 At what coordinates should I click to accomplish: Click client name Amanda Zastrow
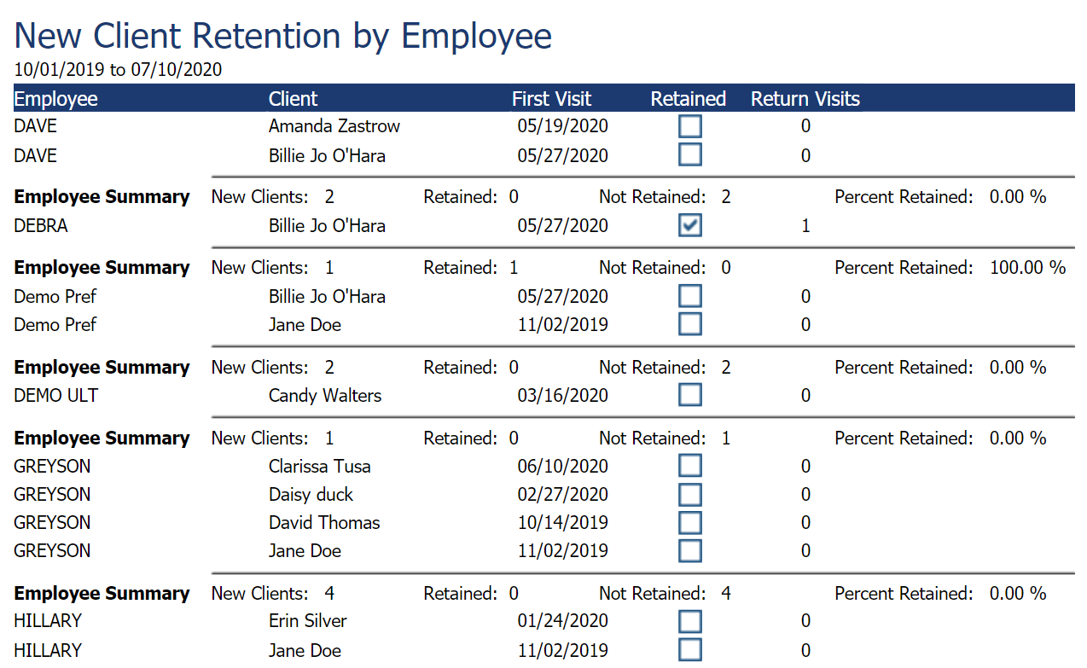[x=334, y=126]
